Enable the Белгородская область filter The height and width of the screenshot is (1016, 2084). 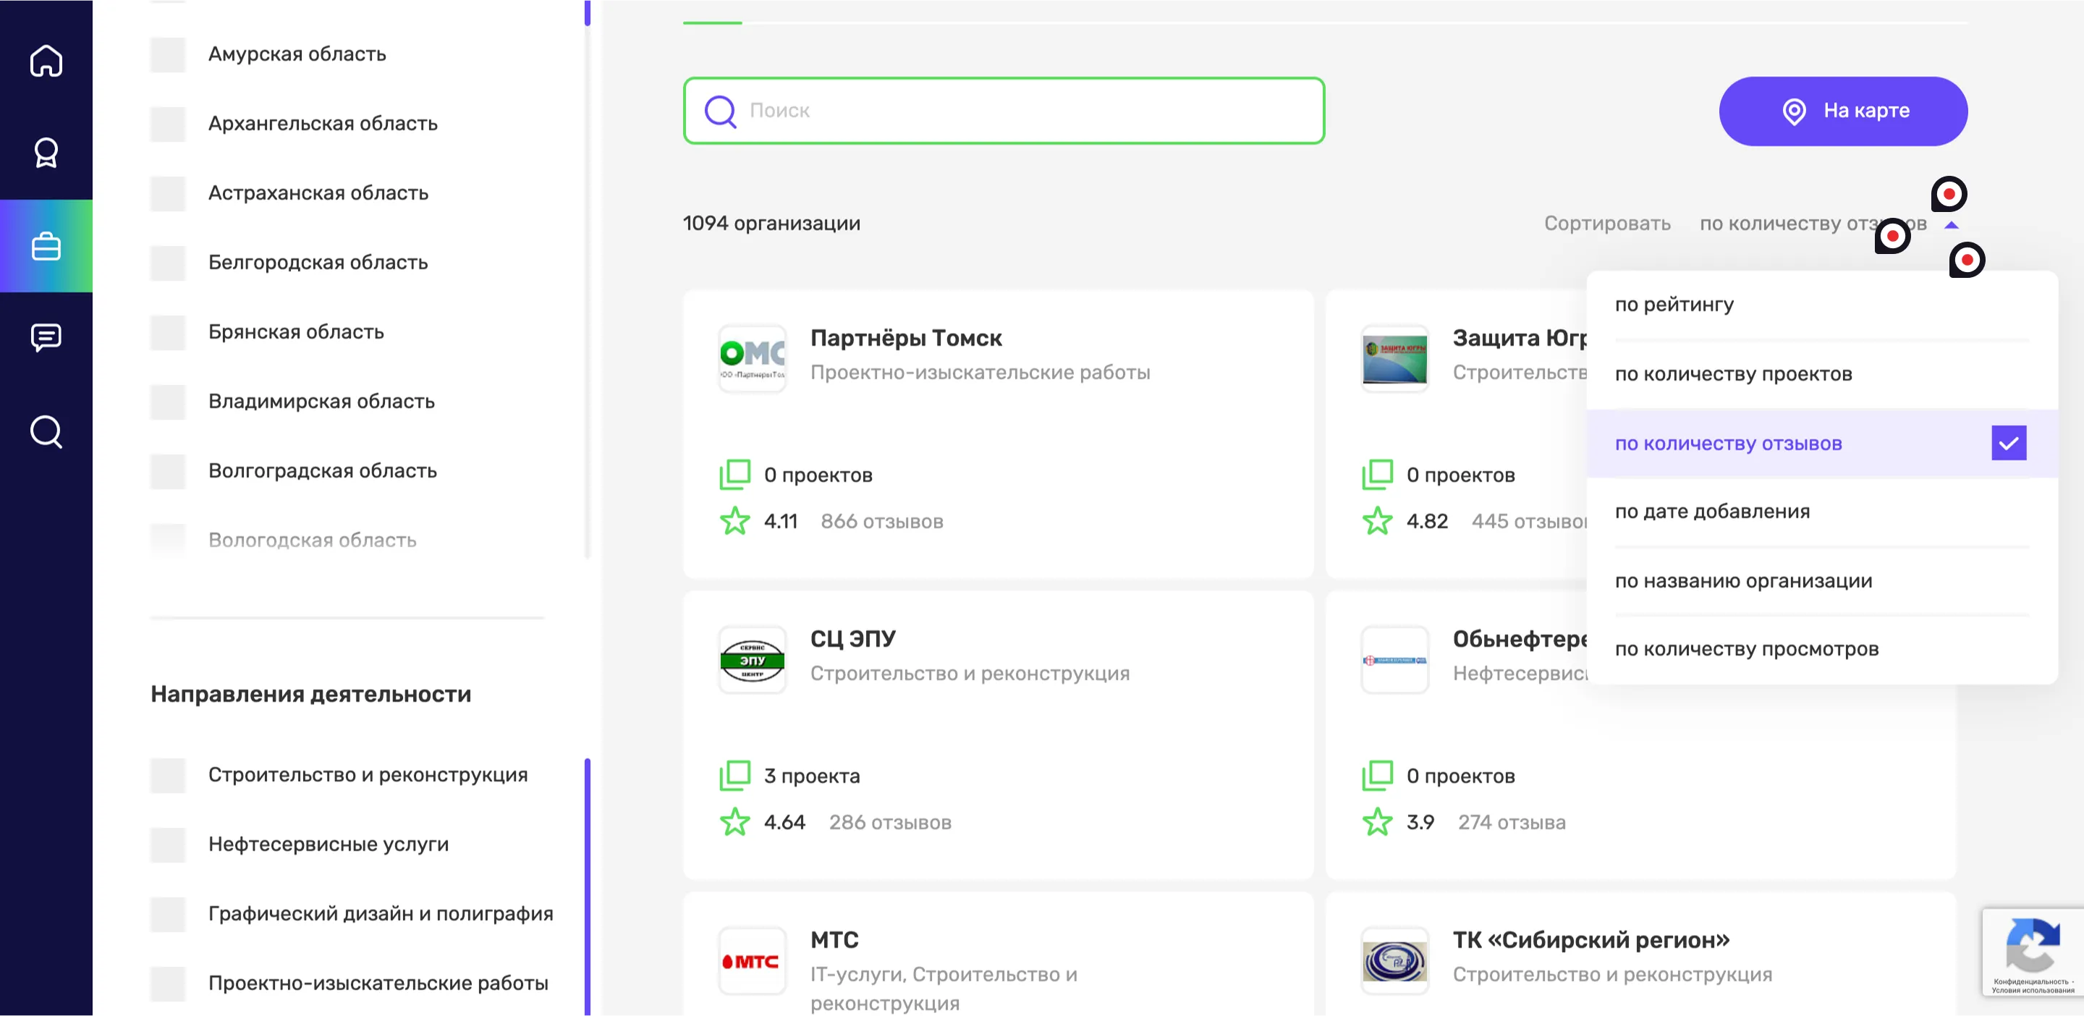(167, 263)
